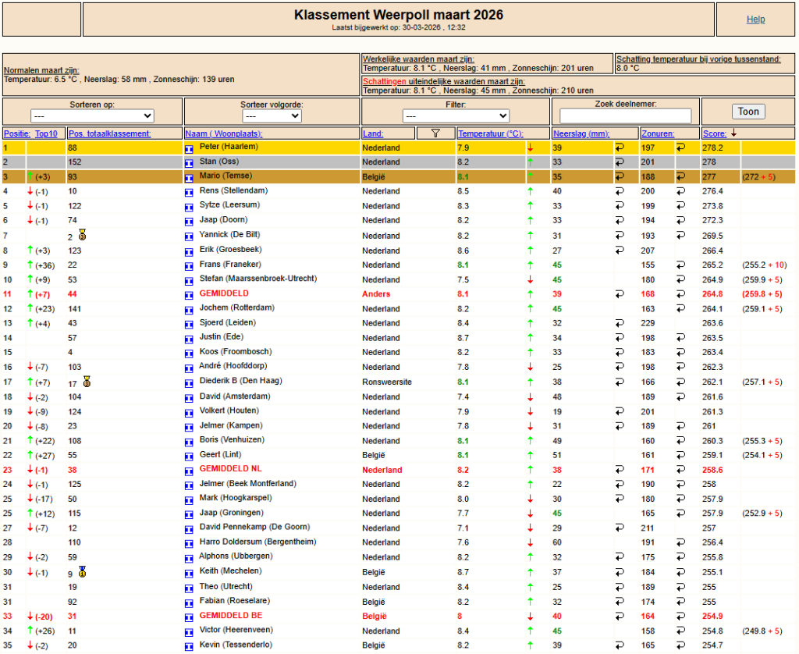Click the blue icon beside Mario (Temse)
The height and width of the screenshot is (654, 799).
click(189, 177)
